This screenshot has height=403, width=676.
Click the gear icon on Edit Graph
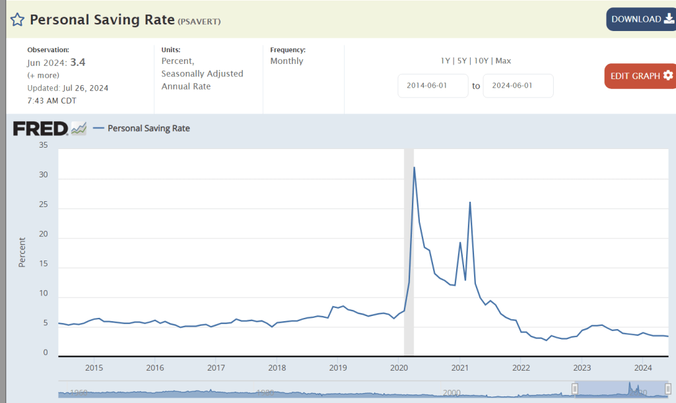click(x=668, y=76)
